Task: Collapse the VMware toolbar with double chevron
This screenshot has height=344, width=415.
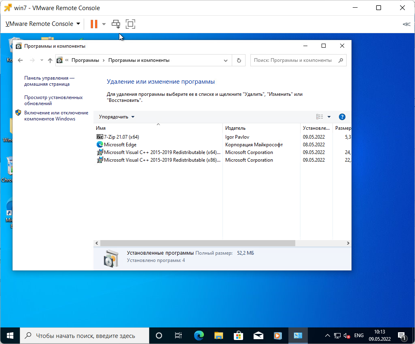Action: (x=406, y=24)
